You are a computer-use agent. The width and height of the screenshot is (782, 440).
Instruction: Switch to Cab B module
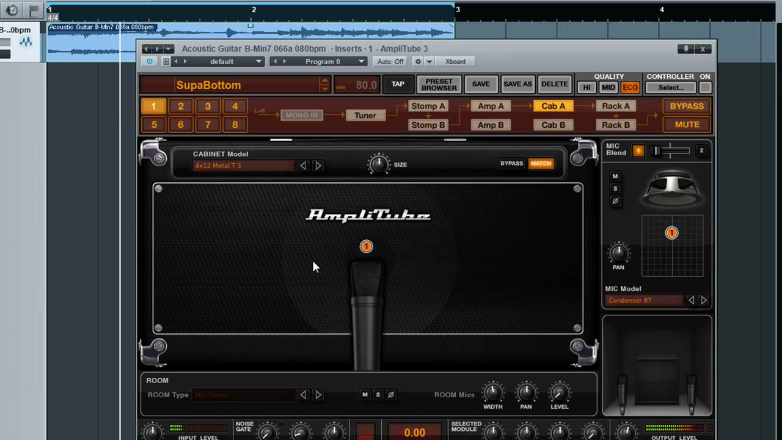click(x=554, y=125)
